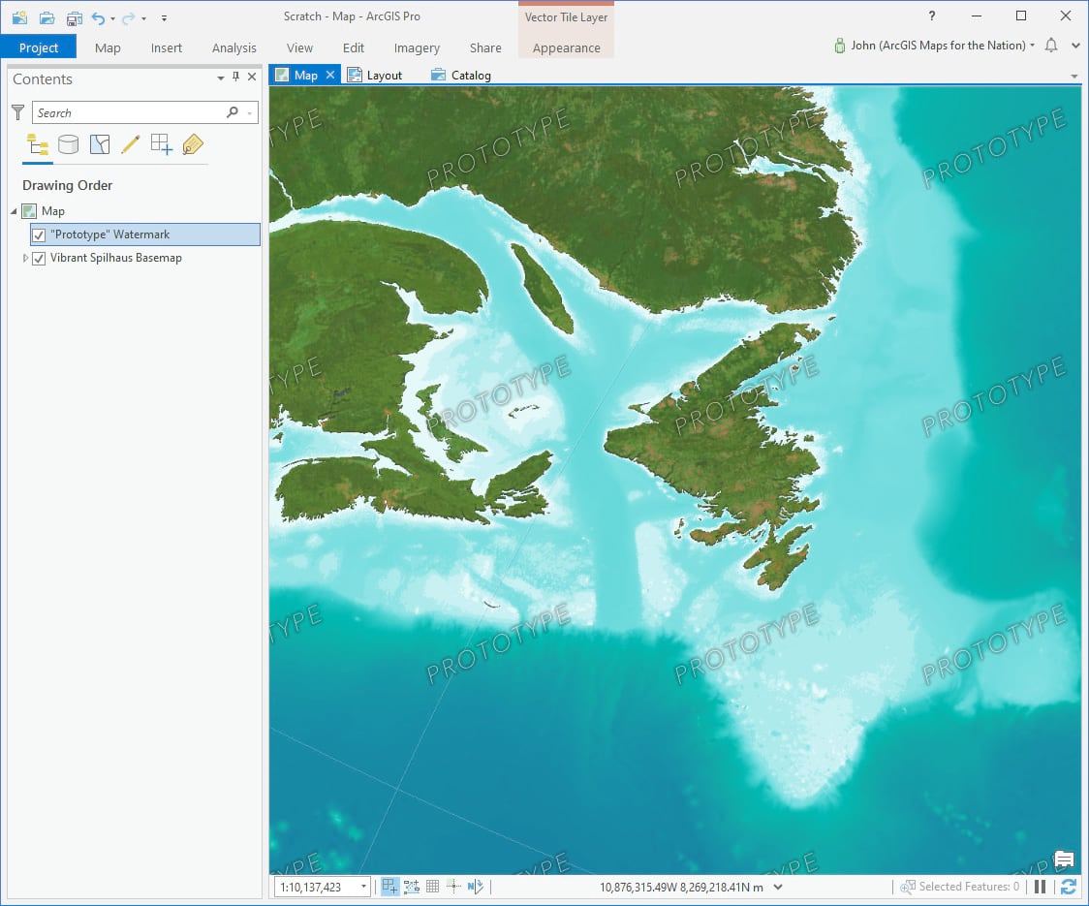The height and width of the screenshot is (906, 1089).
Task: Open a project with the folder icon
Action: [47, 18]
